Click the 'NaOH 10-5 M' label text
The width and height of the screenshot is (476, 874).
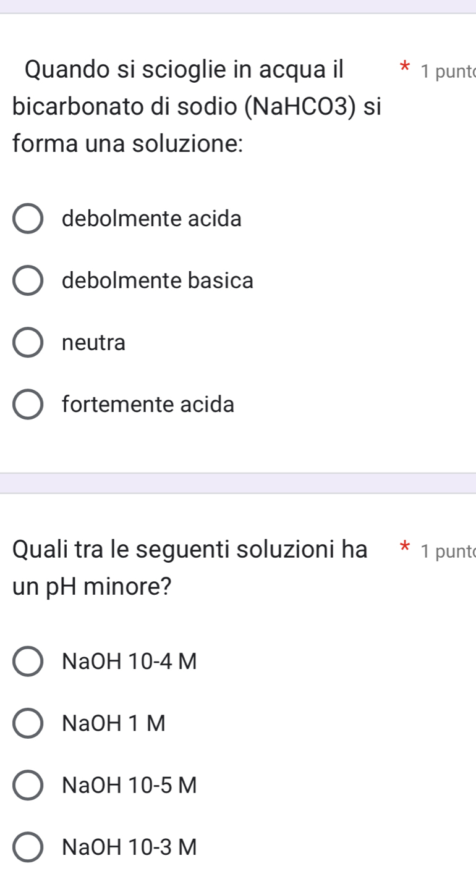(130, 785)
